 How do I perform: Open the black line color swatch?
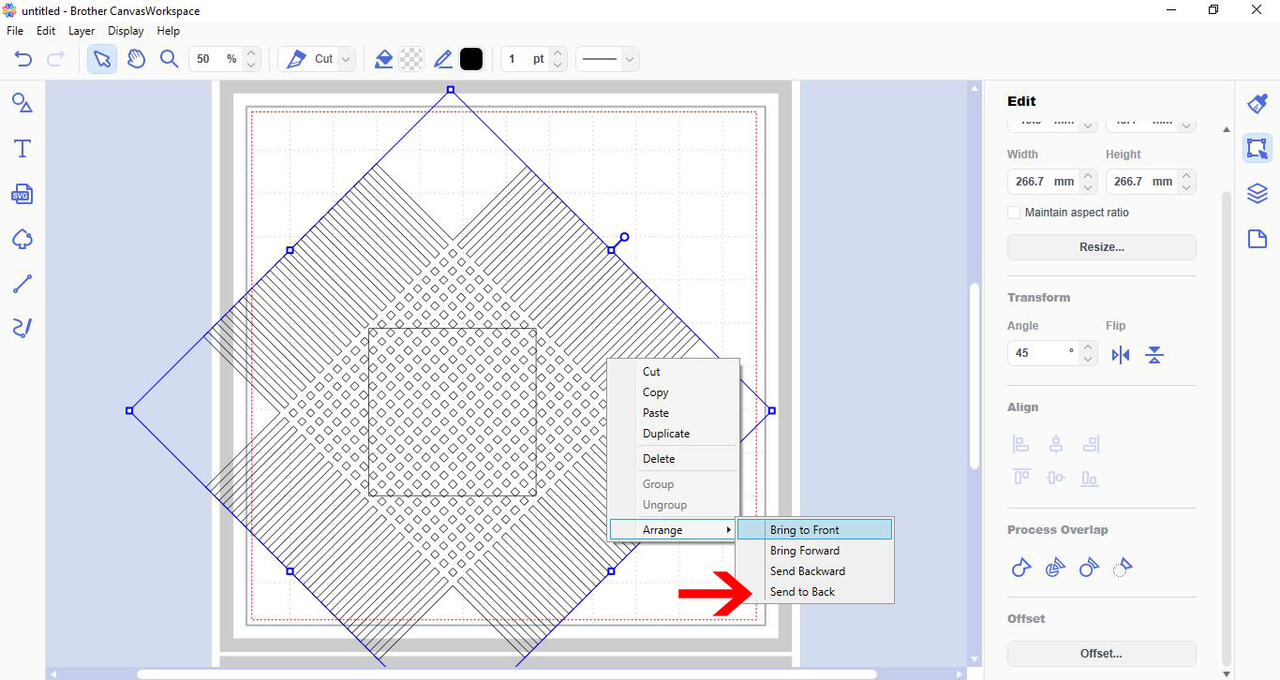[471, 59]
